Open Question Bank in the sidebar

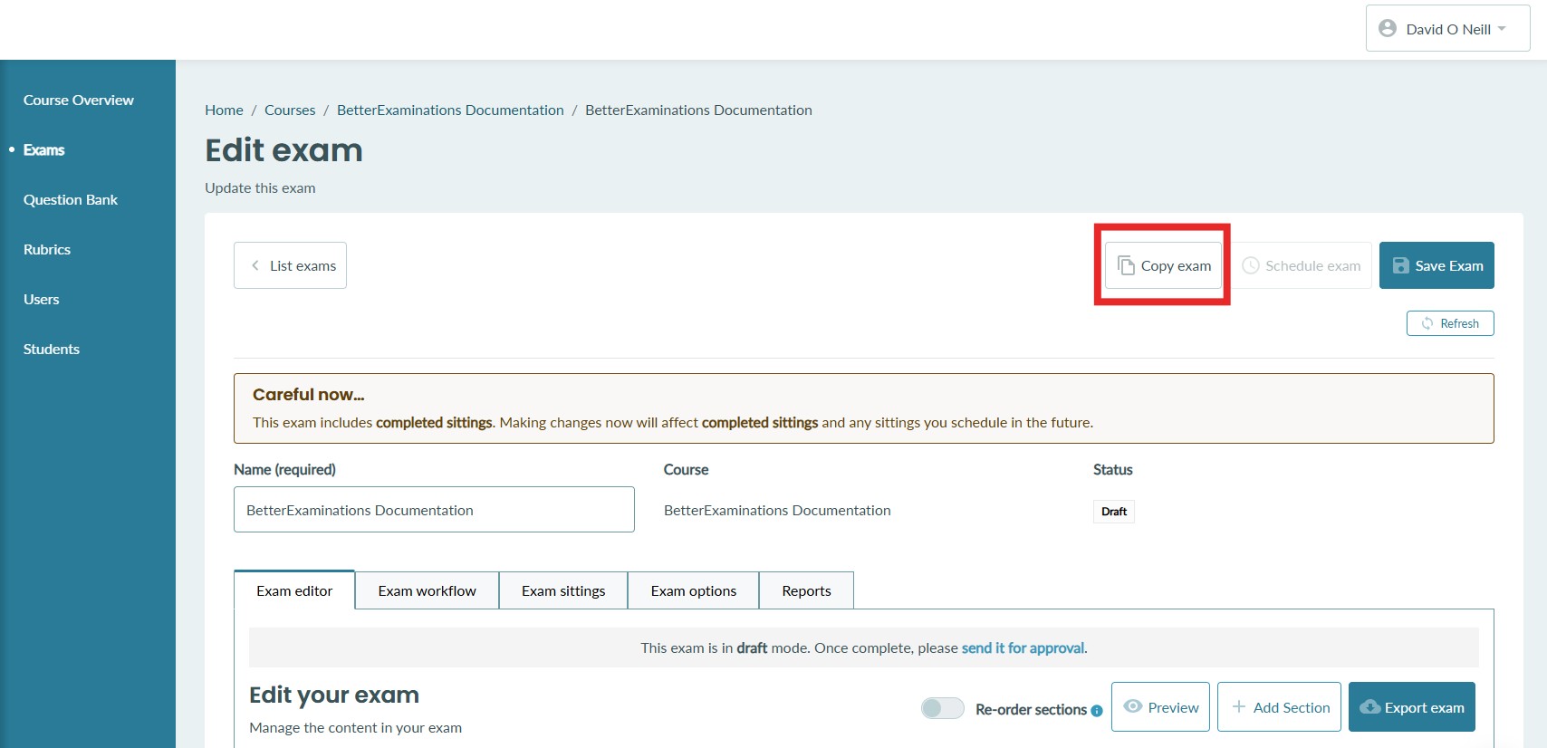71,199
